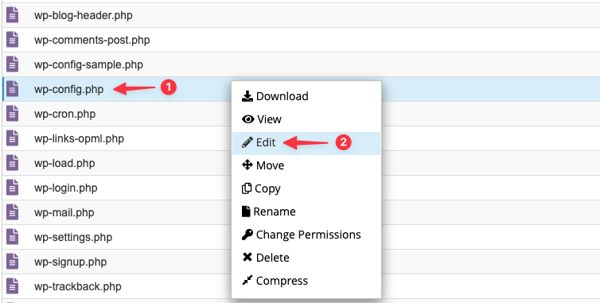Click the purple file icon of wp-cron.php
Image resolution: width=600 pixels, height=303 pixels.
coord(12,114)
